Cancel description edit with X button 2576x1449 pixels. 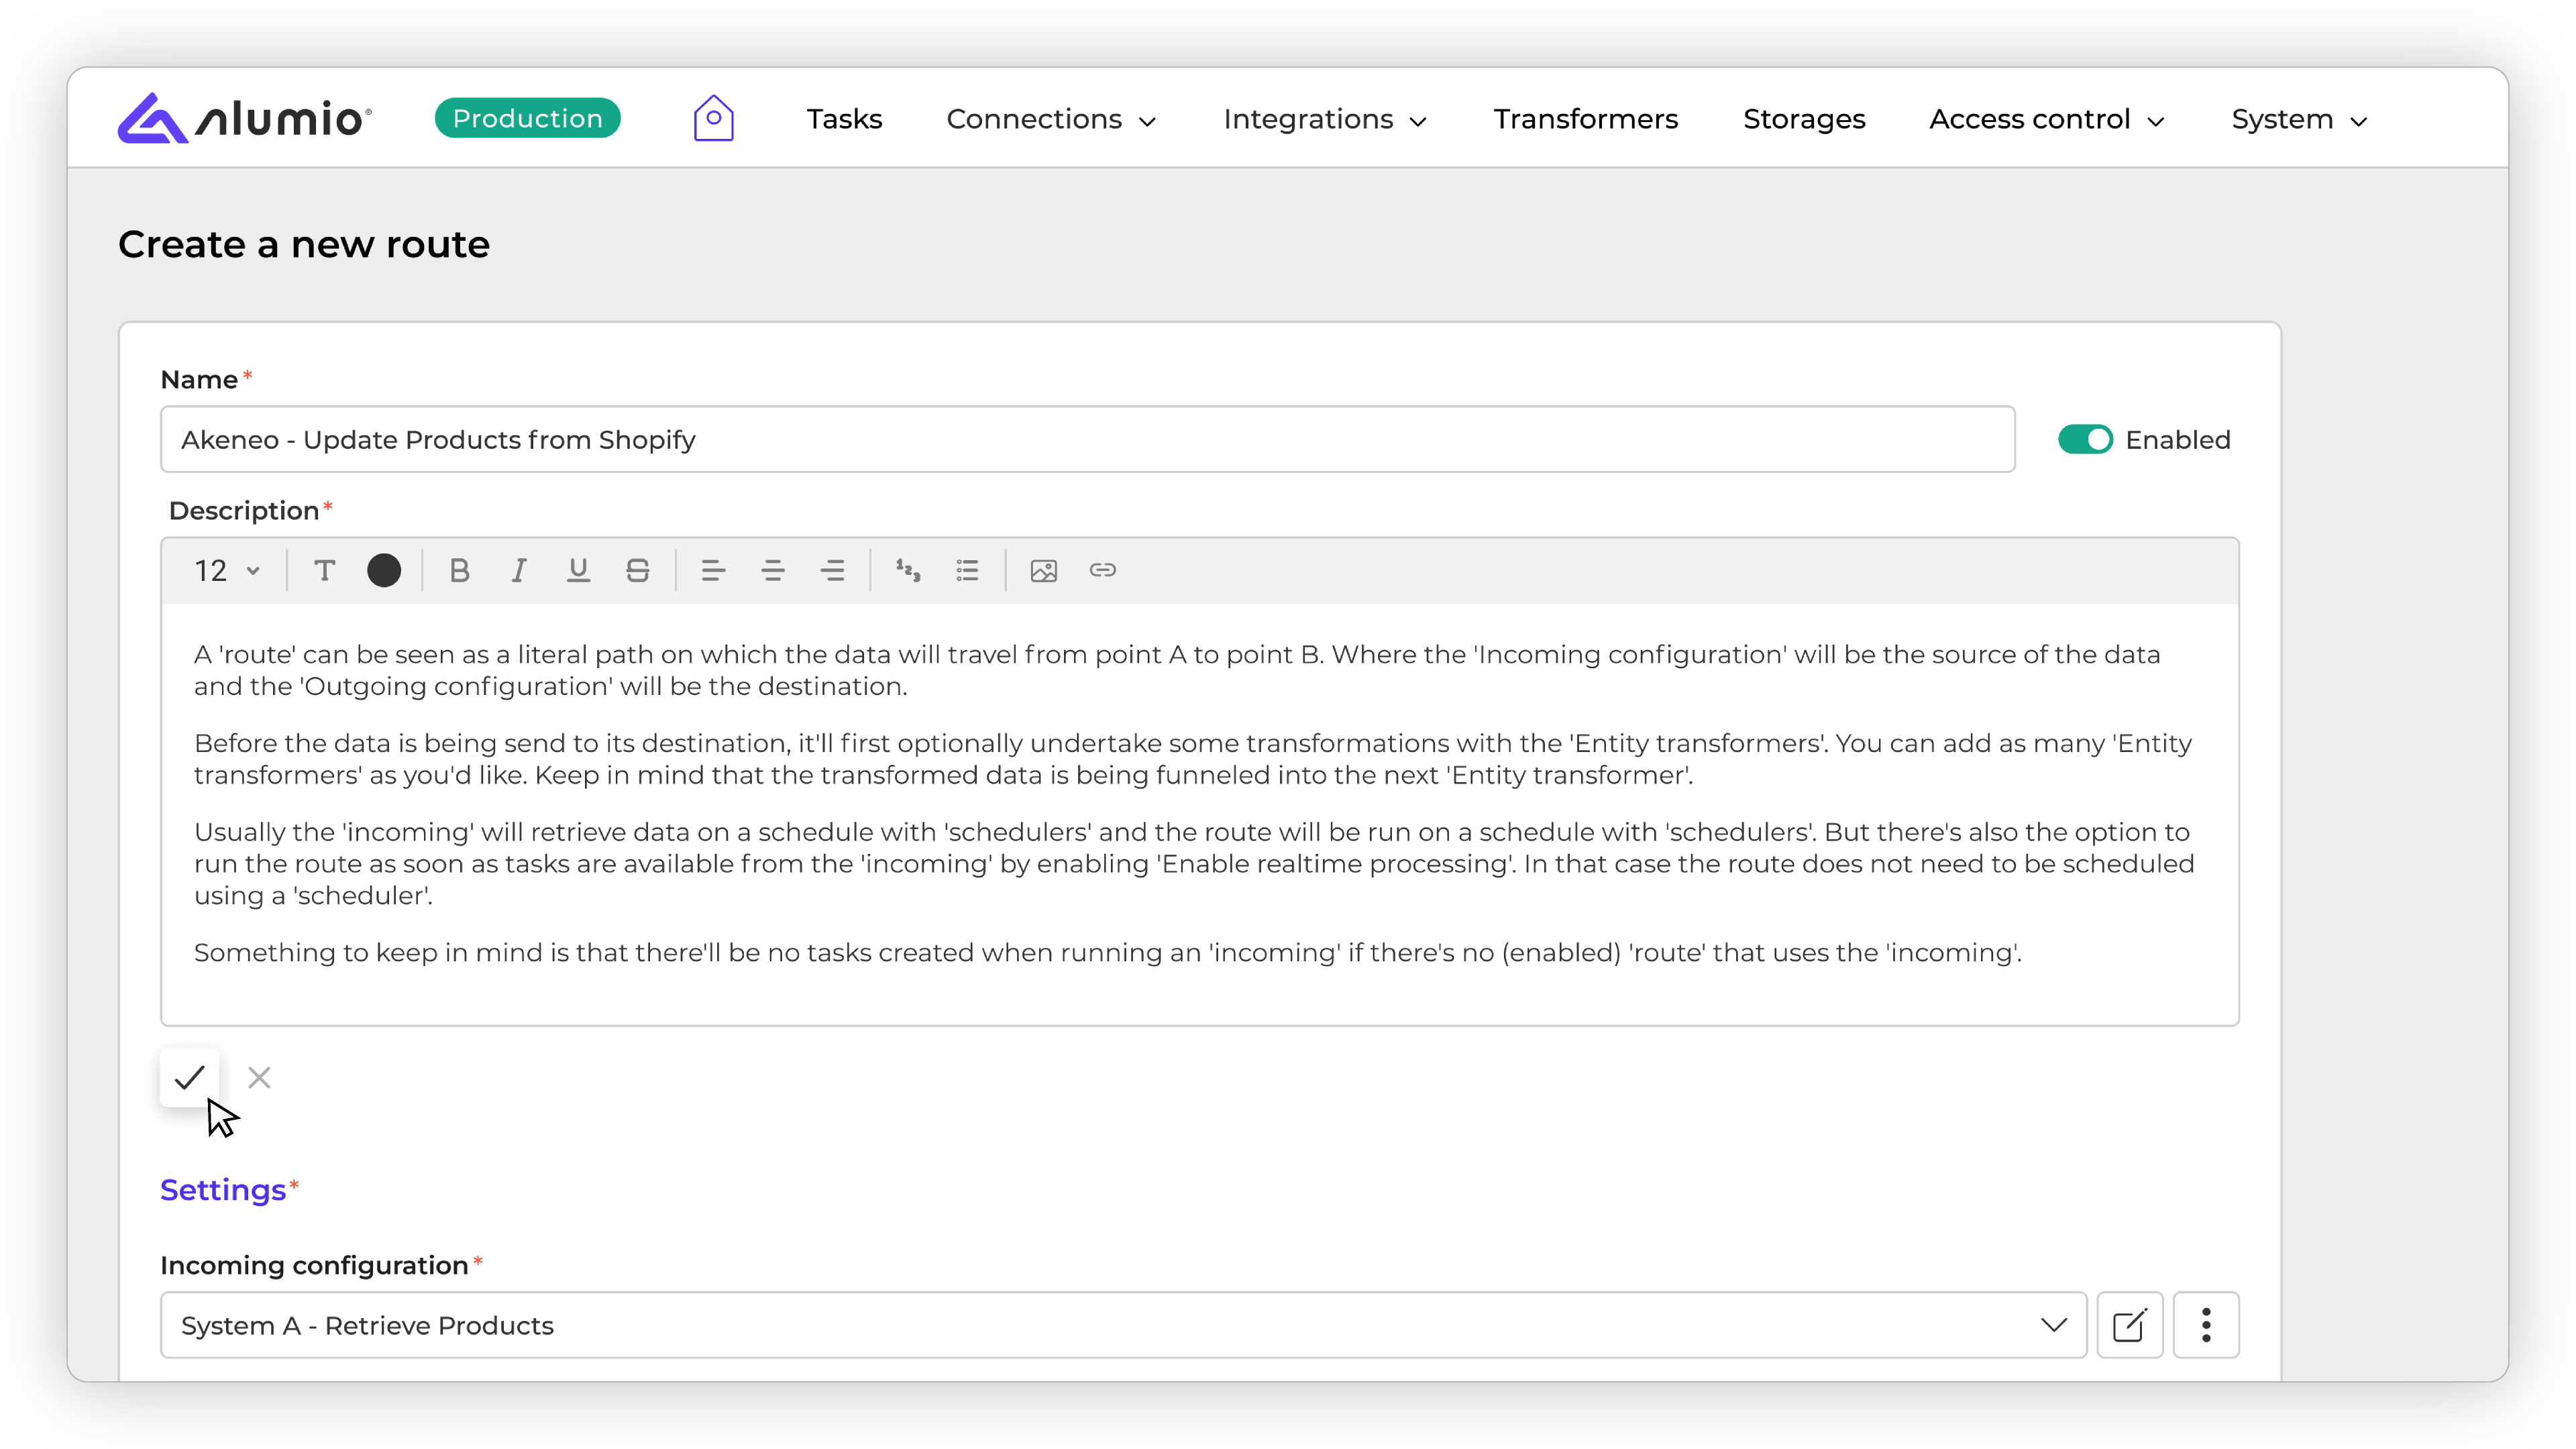(259, 1077)
